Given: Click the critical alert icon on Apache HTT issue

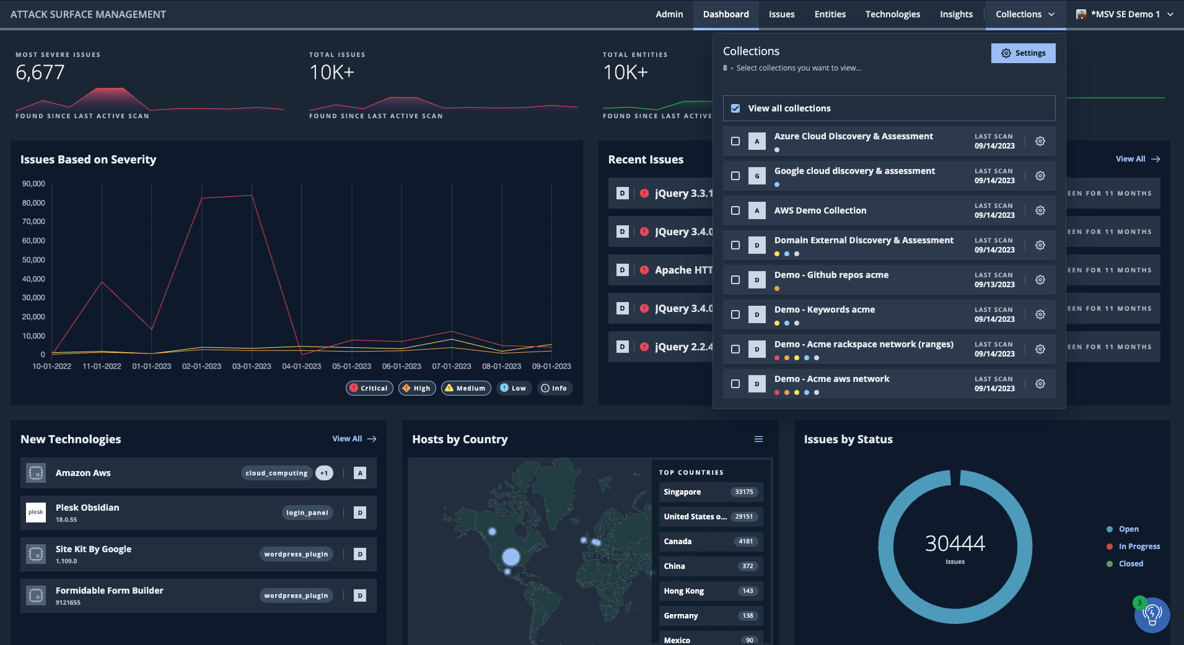Looking at the screenshot, I should (644, 270).
